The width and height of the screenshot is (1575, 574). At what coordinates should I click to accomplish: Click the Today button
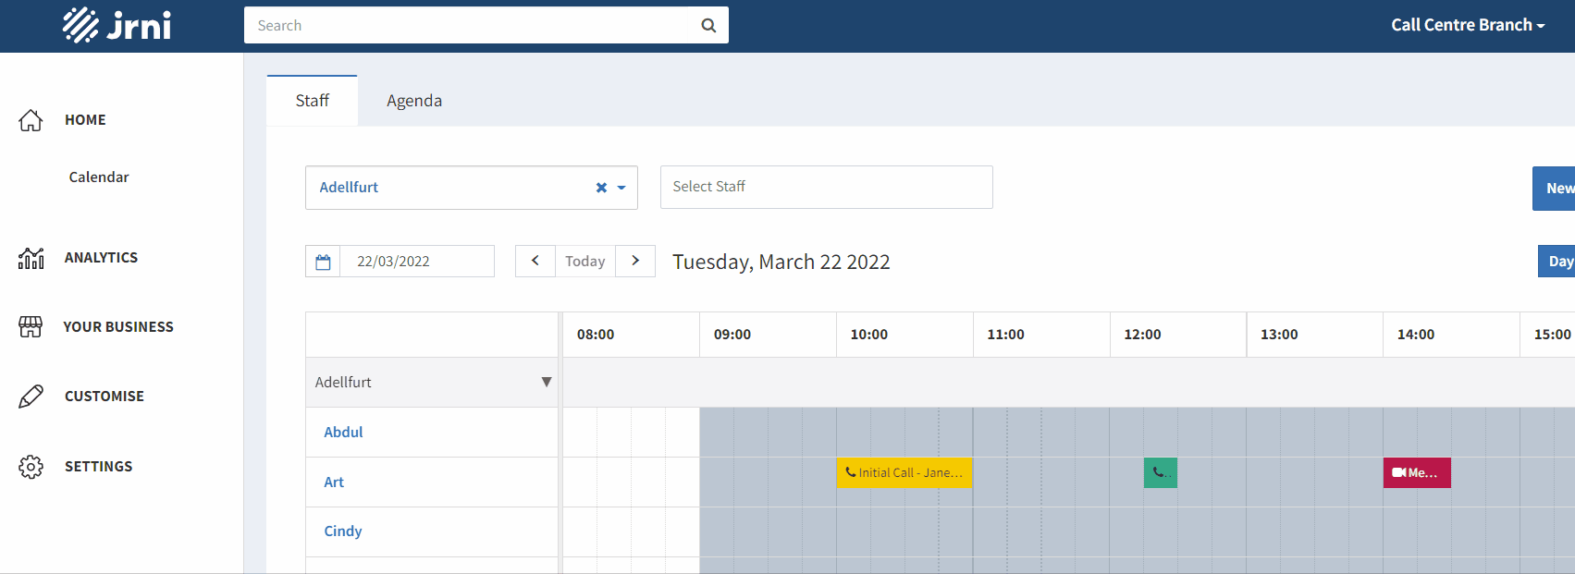tap(585, 262)
